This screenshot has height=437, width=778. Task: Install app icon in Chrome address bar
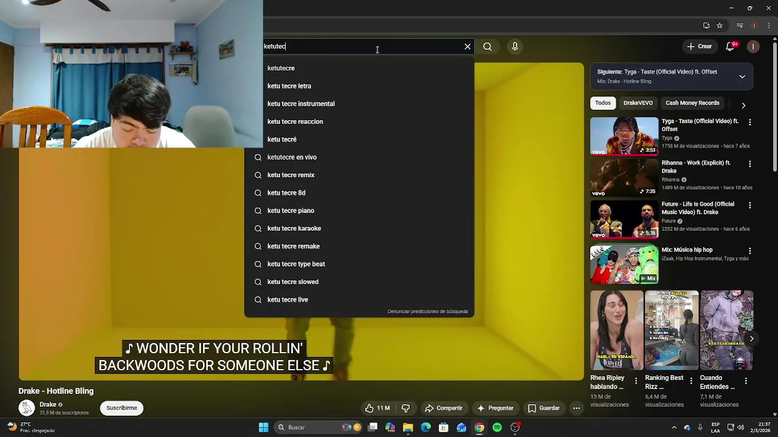coord(706,25)
